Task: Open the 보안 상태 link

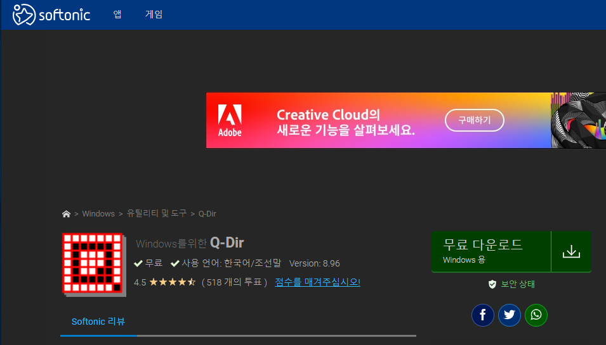Action: pos(518,284)
